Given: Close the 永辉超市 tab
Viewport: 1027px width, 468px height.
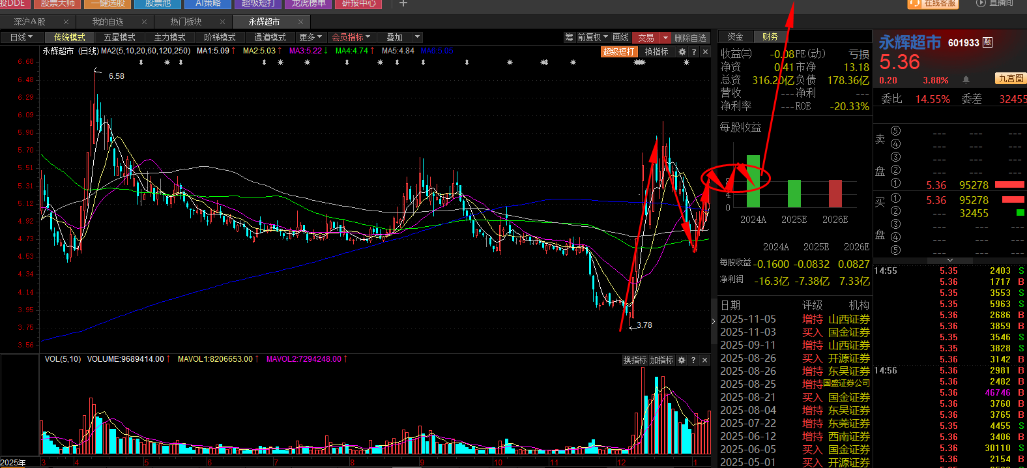Looking at the screenshot, I should pos(300,22).
